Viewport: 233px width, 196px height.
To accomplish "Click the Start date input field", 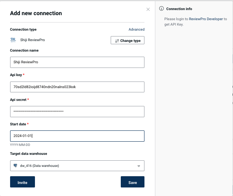I will (x=77, y=136).
